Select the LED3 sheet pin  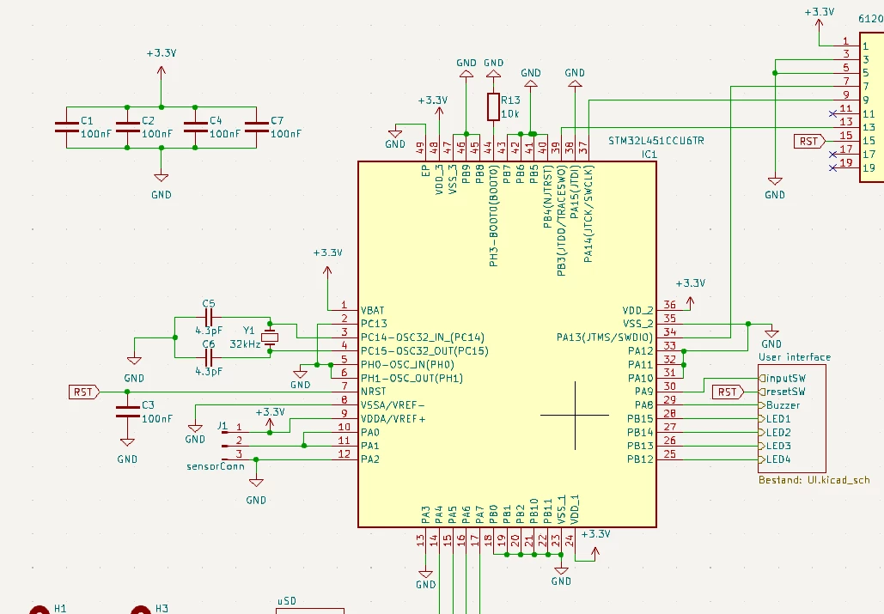click(775, 446)
